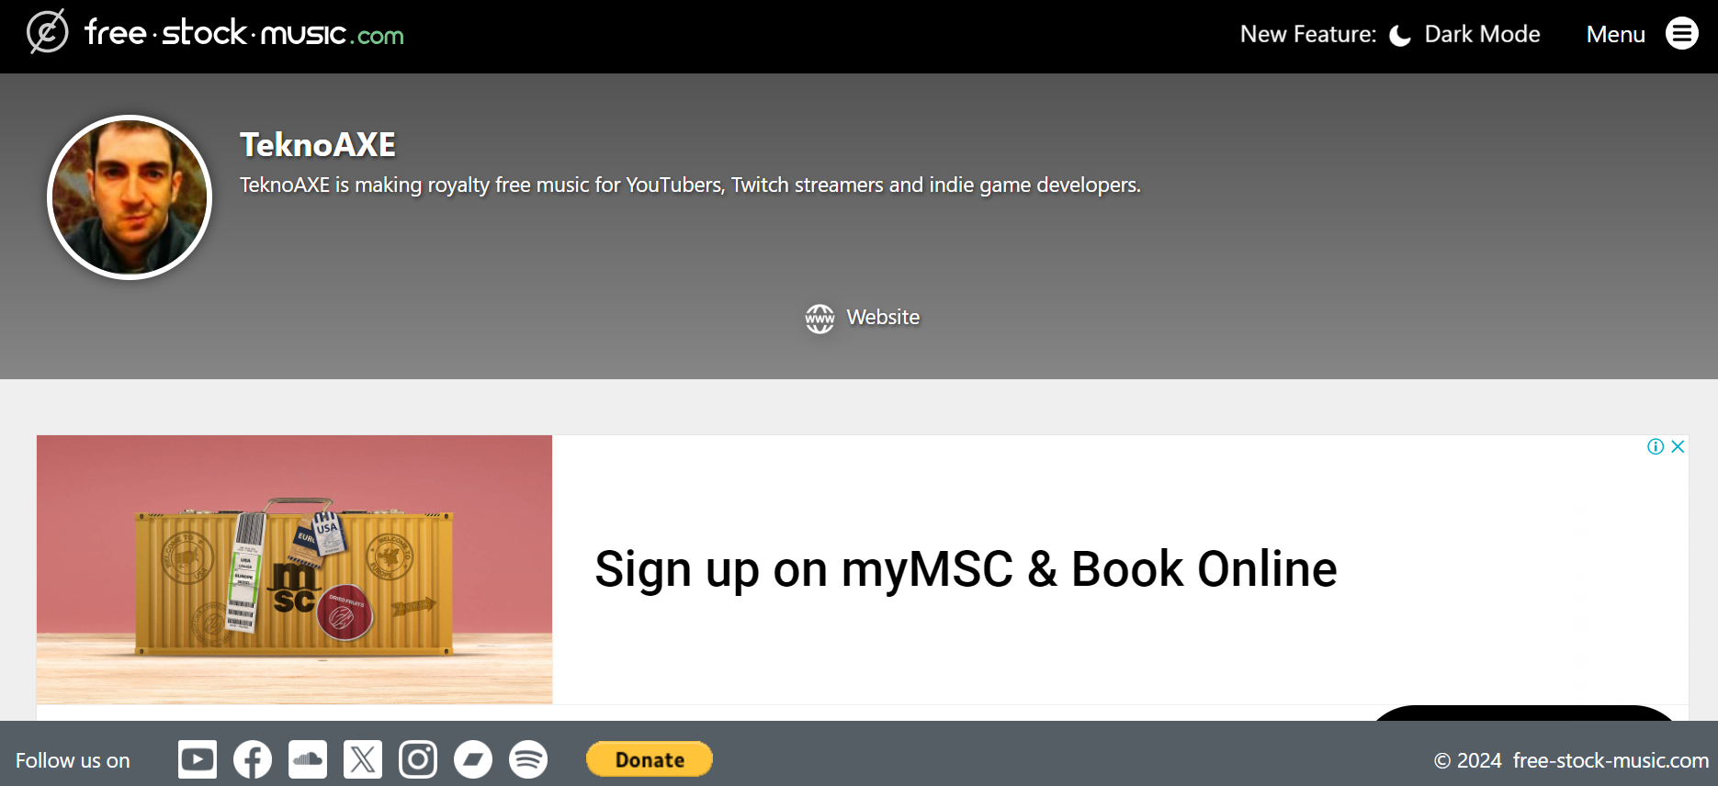This screenshot has height=786, width=1718.
Task: Close the MSC advertisement
Action: [1678, 446]
